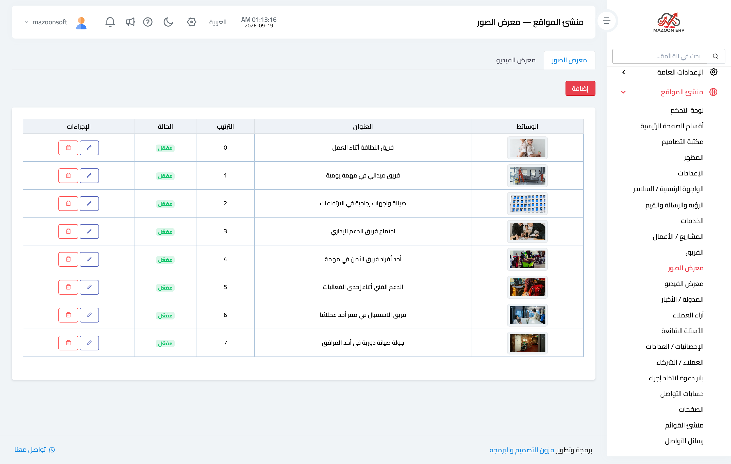Viewport: 731px width, 464px height.
Task: Open the العربية language selector
Action: click(218, 22)
